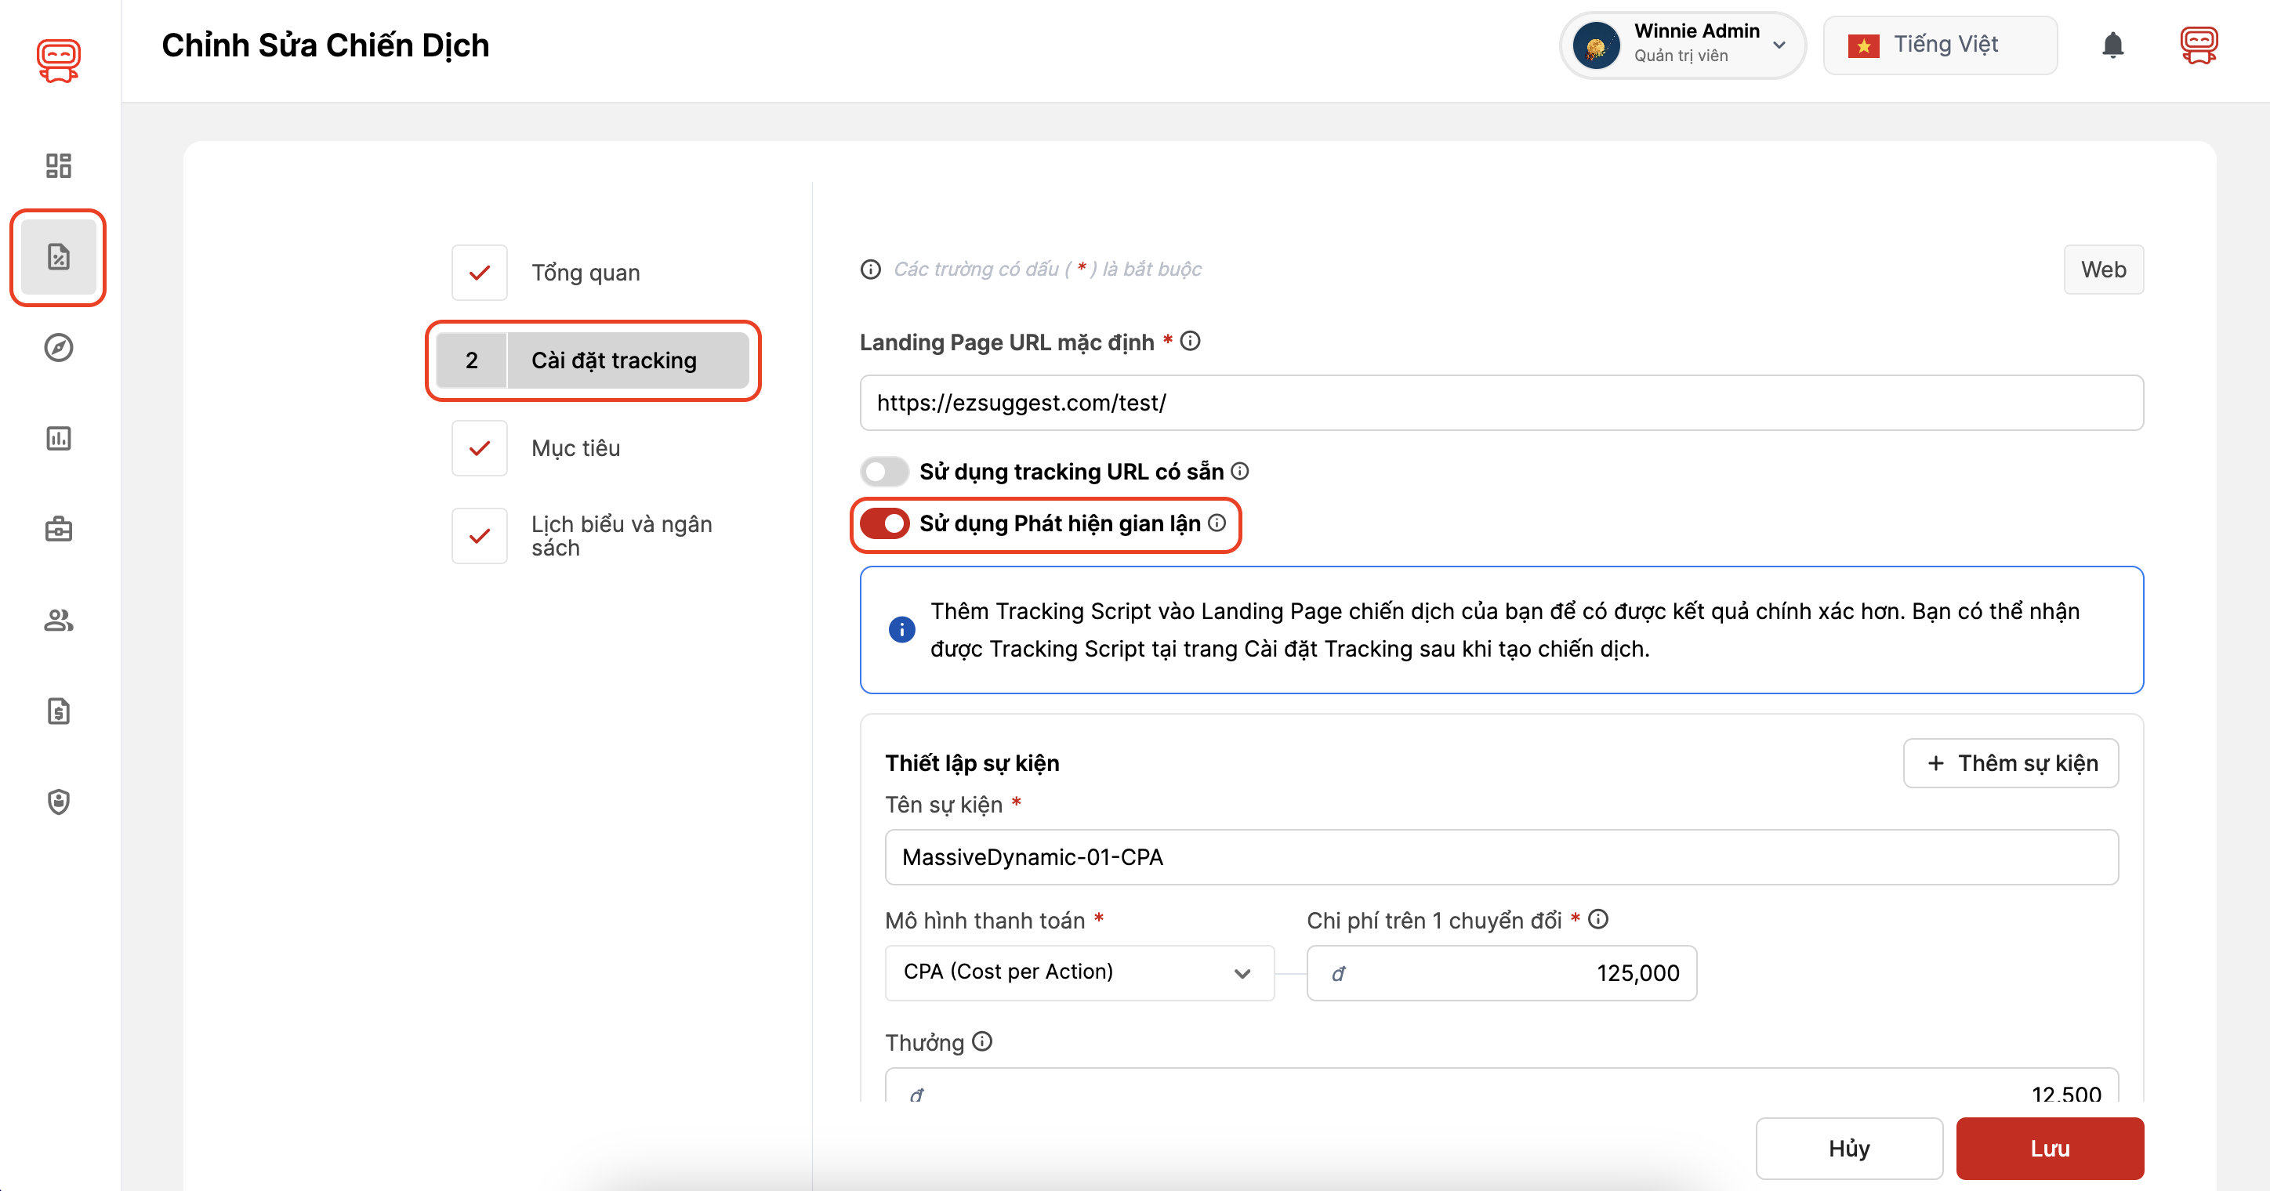Open the users icon in sidebar
Viewport: 2270px width, 1191px height.
pos(58,620)
